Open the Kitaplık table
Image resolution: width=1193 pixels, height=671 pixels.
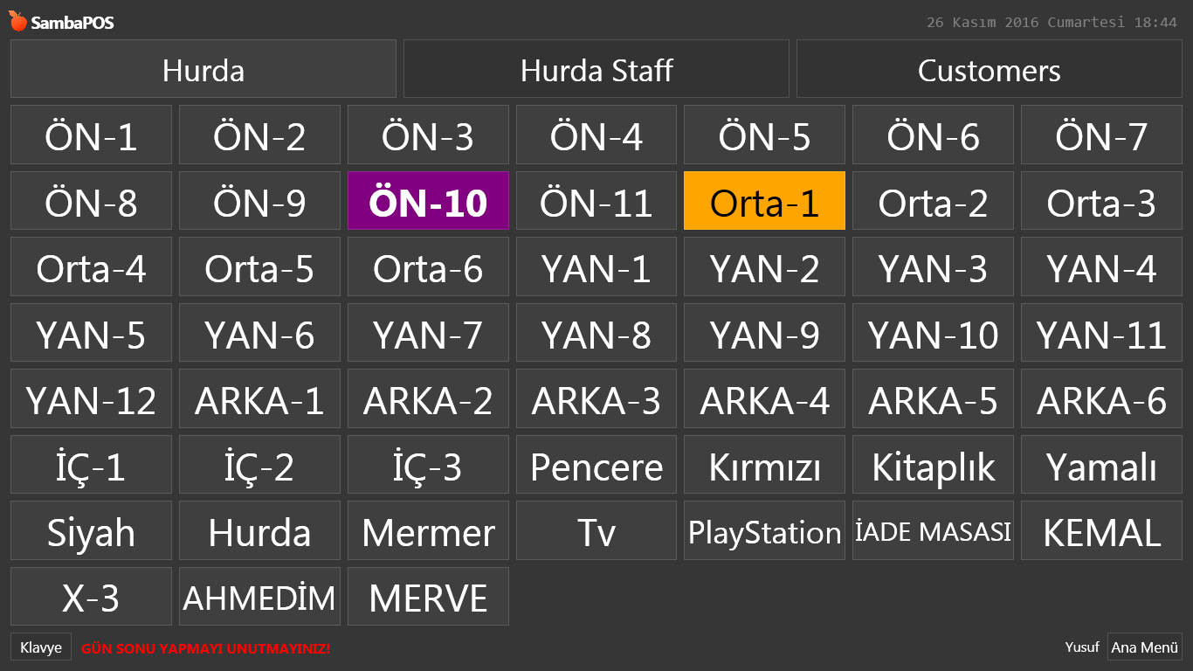(x=933, y=466)
